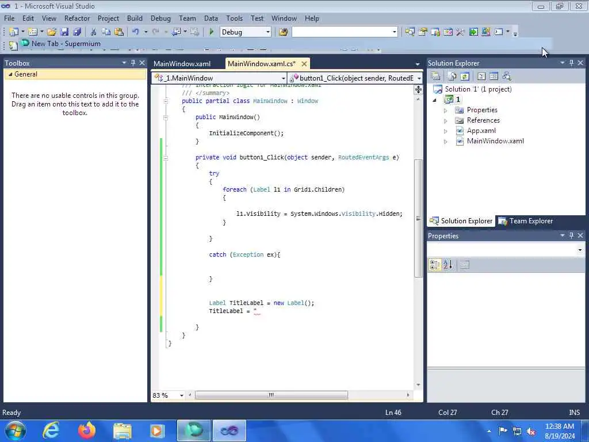Collapse the button1_Click method outline region

tap(166, 158)
